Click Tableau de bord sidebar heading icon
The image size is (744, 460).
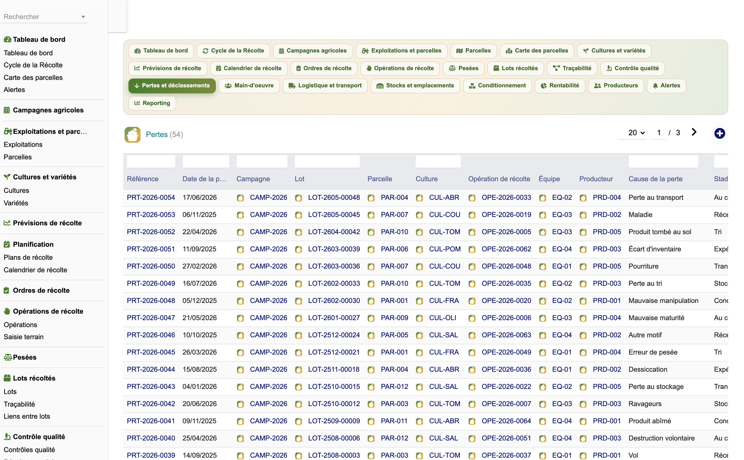click(7, 39)
